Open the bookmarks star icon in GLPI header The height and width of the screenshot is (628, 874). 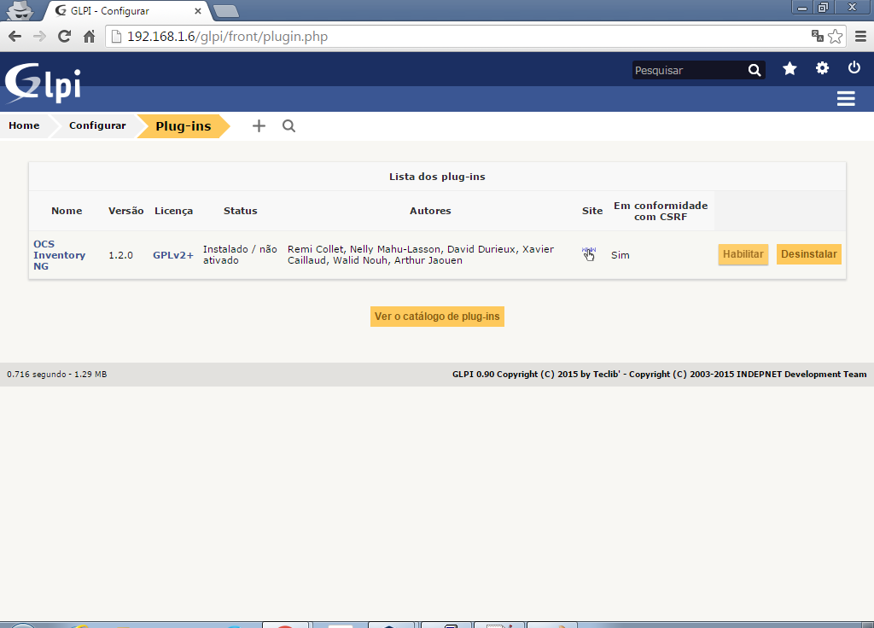tap(790, 68)
